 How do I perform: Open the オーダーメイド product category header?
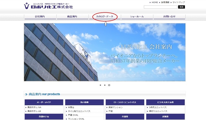click(x=44, y=102)
